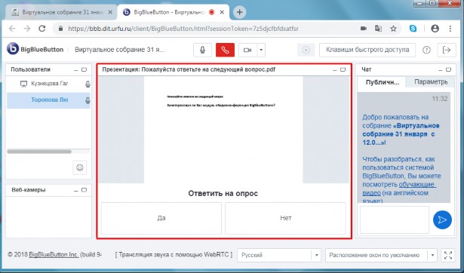Click the BigBlueButton logo
Viewport: 464px width, 273px height.
click(x=35, y=49)
